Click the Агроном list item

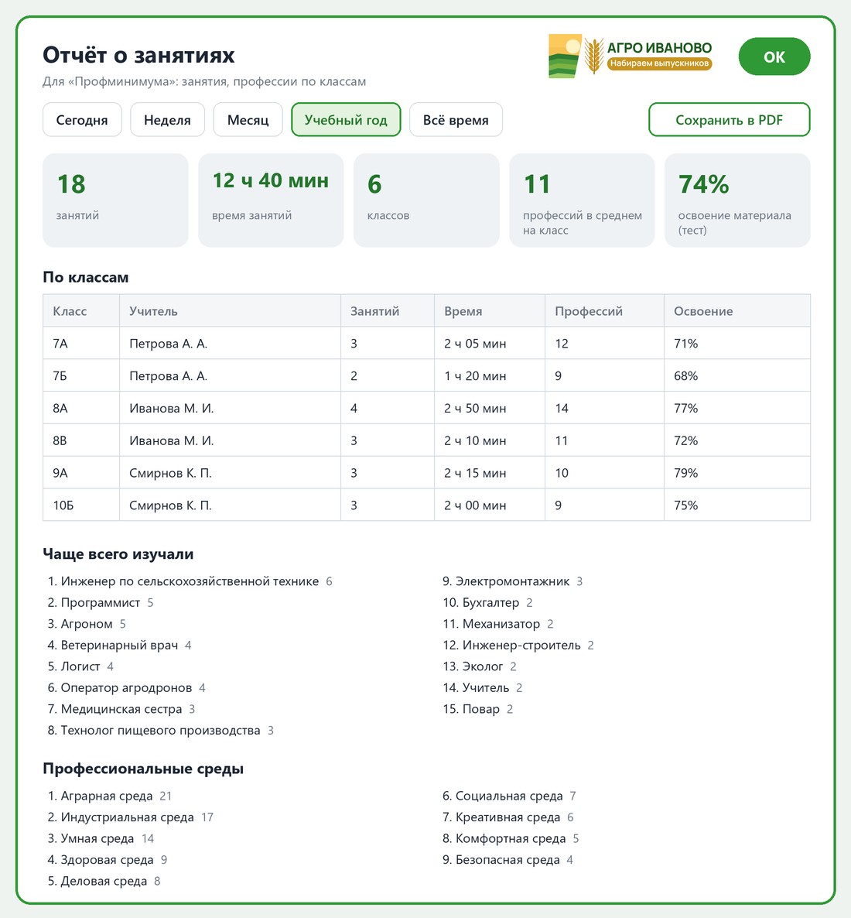87,624
